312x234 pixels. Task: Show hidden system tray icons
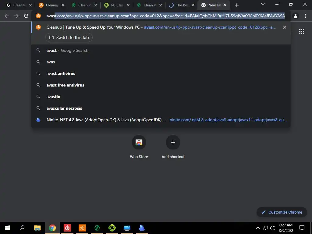[258, 228]
